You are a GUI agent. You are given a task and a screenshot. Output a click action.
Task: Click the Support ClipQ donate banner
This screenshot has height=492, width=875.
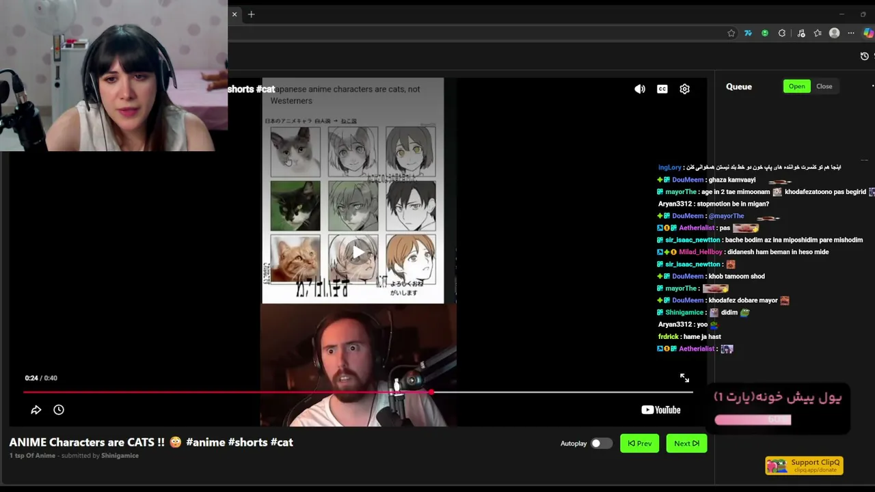click(804, 465)
